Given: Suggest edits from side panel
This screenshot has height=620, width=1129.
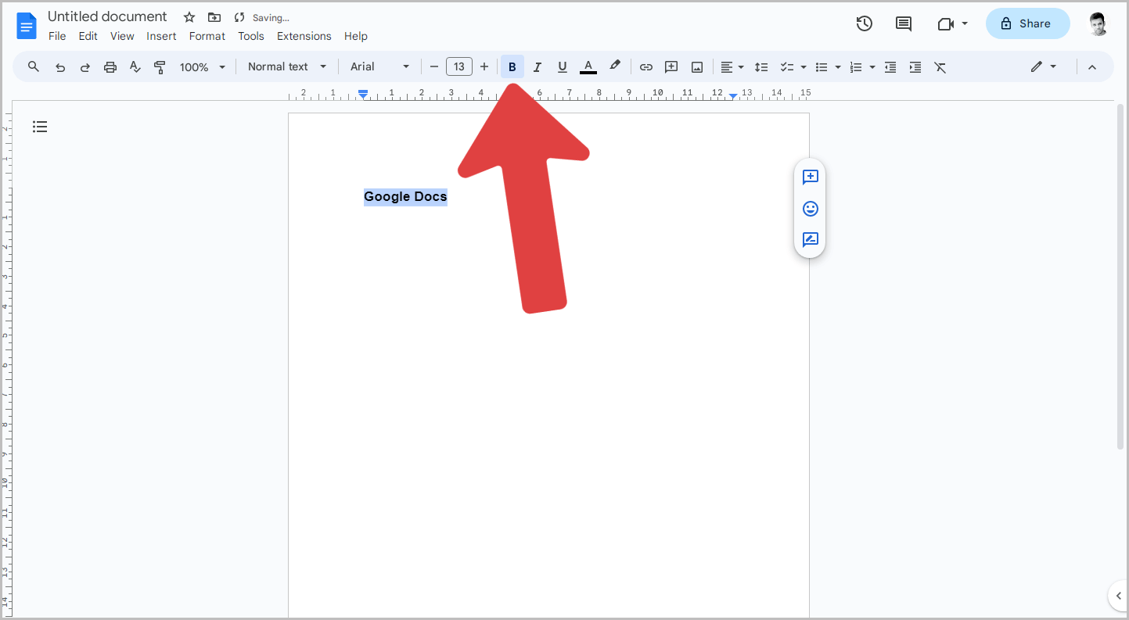Looking at the screenshot, I should [x=811, y=240].
